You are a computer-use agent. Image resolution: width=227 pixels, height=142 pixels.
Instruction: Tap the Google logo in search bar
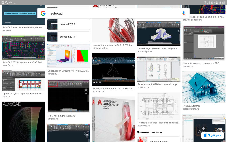(43, 13)
